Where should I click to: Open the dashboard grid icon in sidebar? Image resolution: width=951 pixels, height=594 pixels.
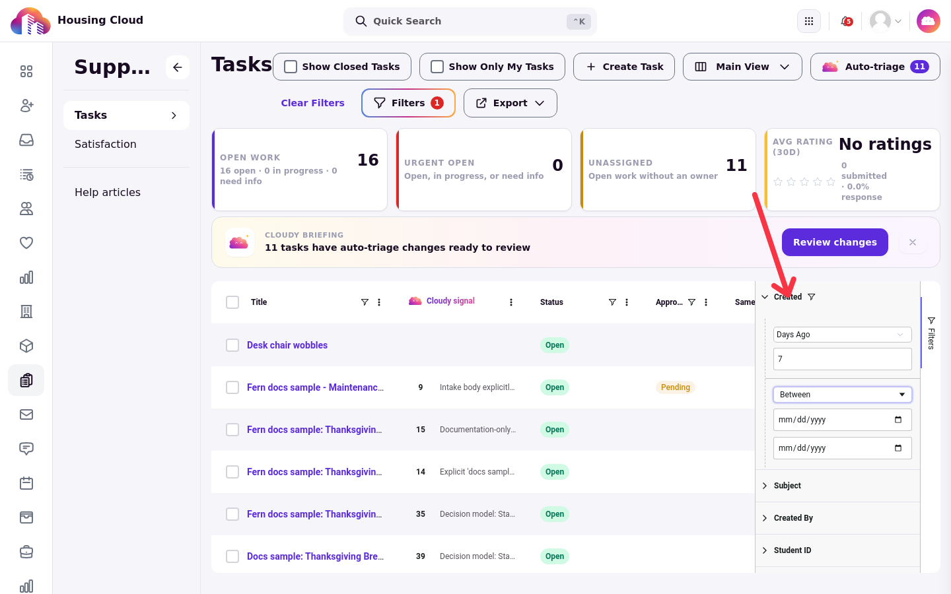(x=26, y=71)
